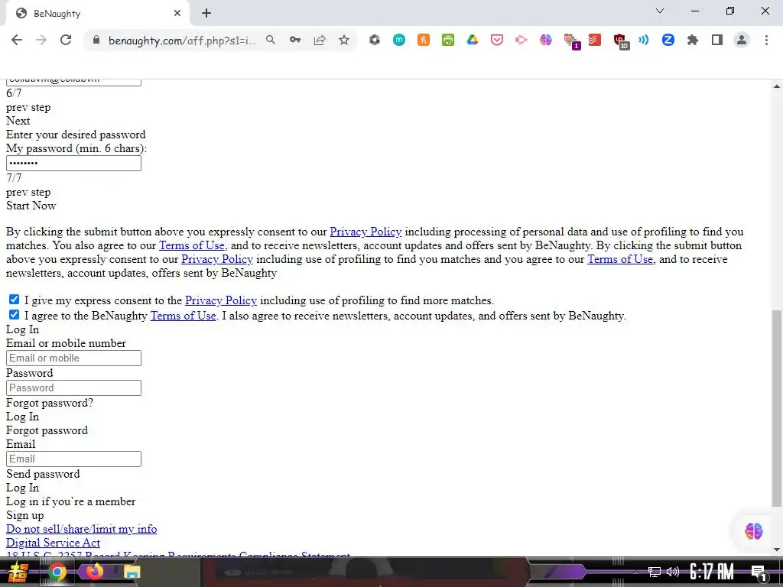Image resolution: width=783 pixels, height=587 pixels.
Task: Open the brain extension in toolbar
Action: pos(546,40)
